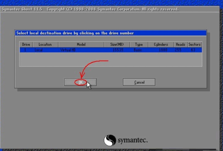Click the Location column header
Image resolution: width=223 pixels, height=151 pixels.
tap(45, 45)
